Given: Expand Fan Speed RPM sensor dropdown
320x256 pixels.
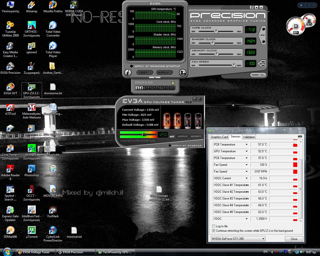Looking at the screenshot, I should [246, 171].
